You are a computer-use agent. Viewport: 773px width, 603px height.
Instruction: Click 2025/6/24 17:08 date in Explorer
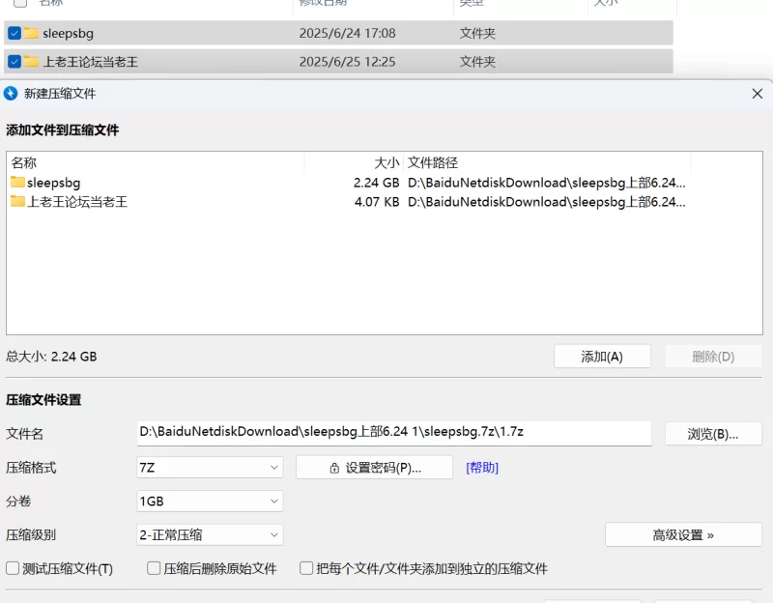pyautogui.click(x=348, y=33)
